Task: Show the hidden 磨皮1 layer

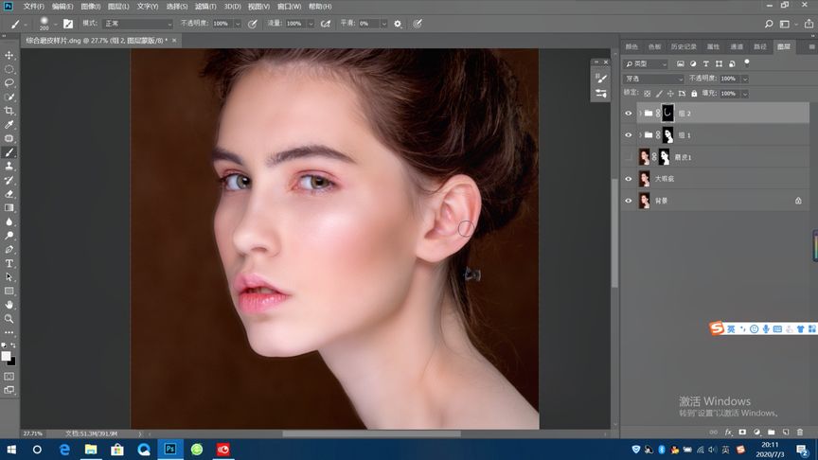Action: click(629, 157)
